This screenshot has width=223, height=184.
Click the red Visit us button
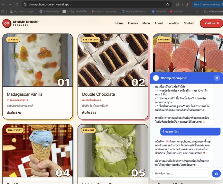click(x=211, y=23)
